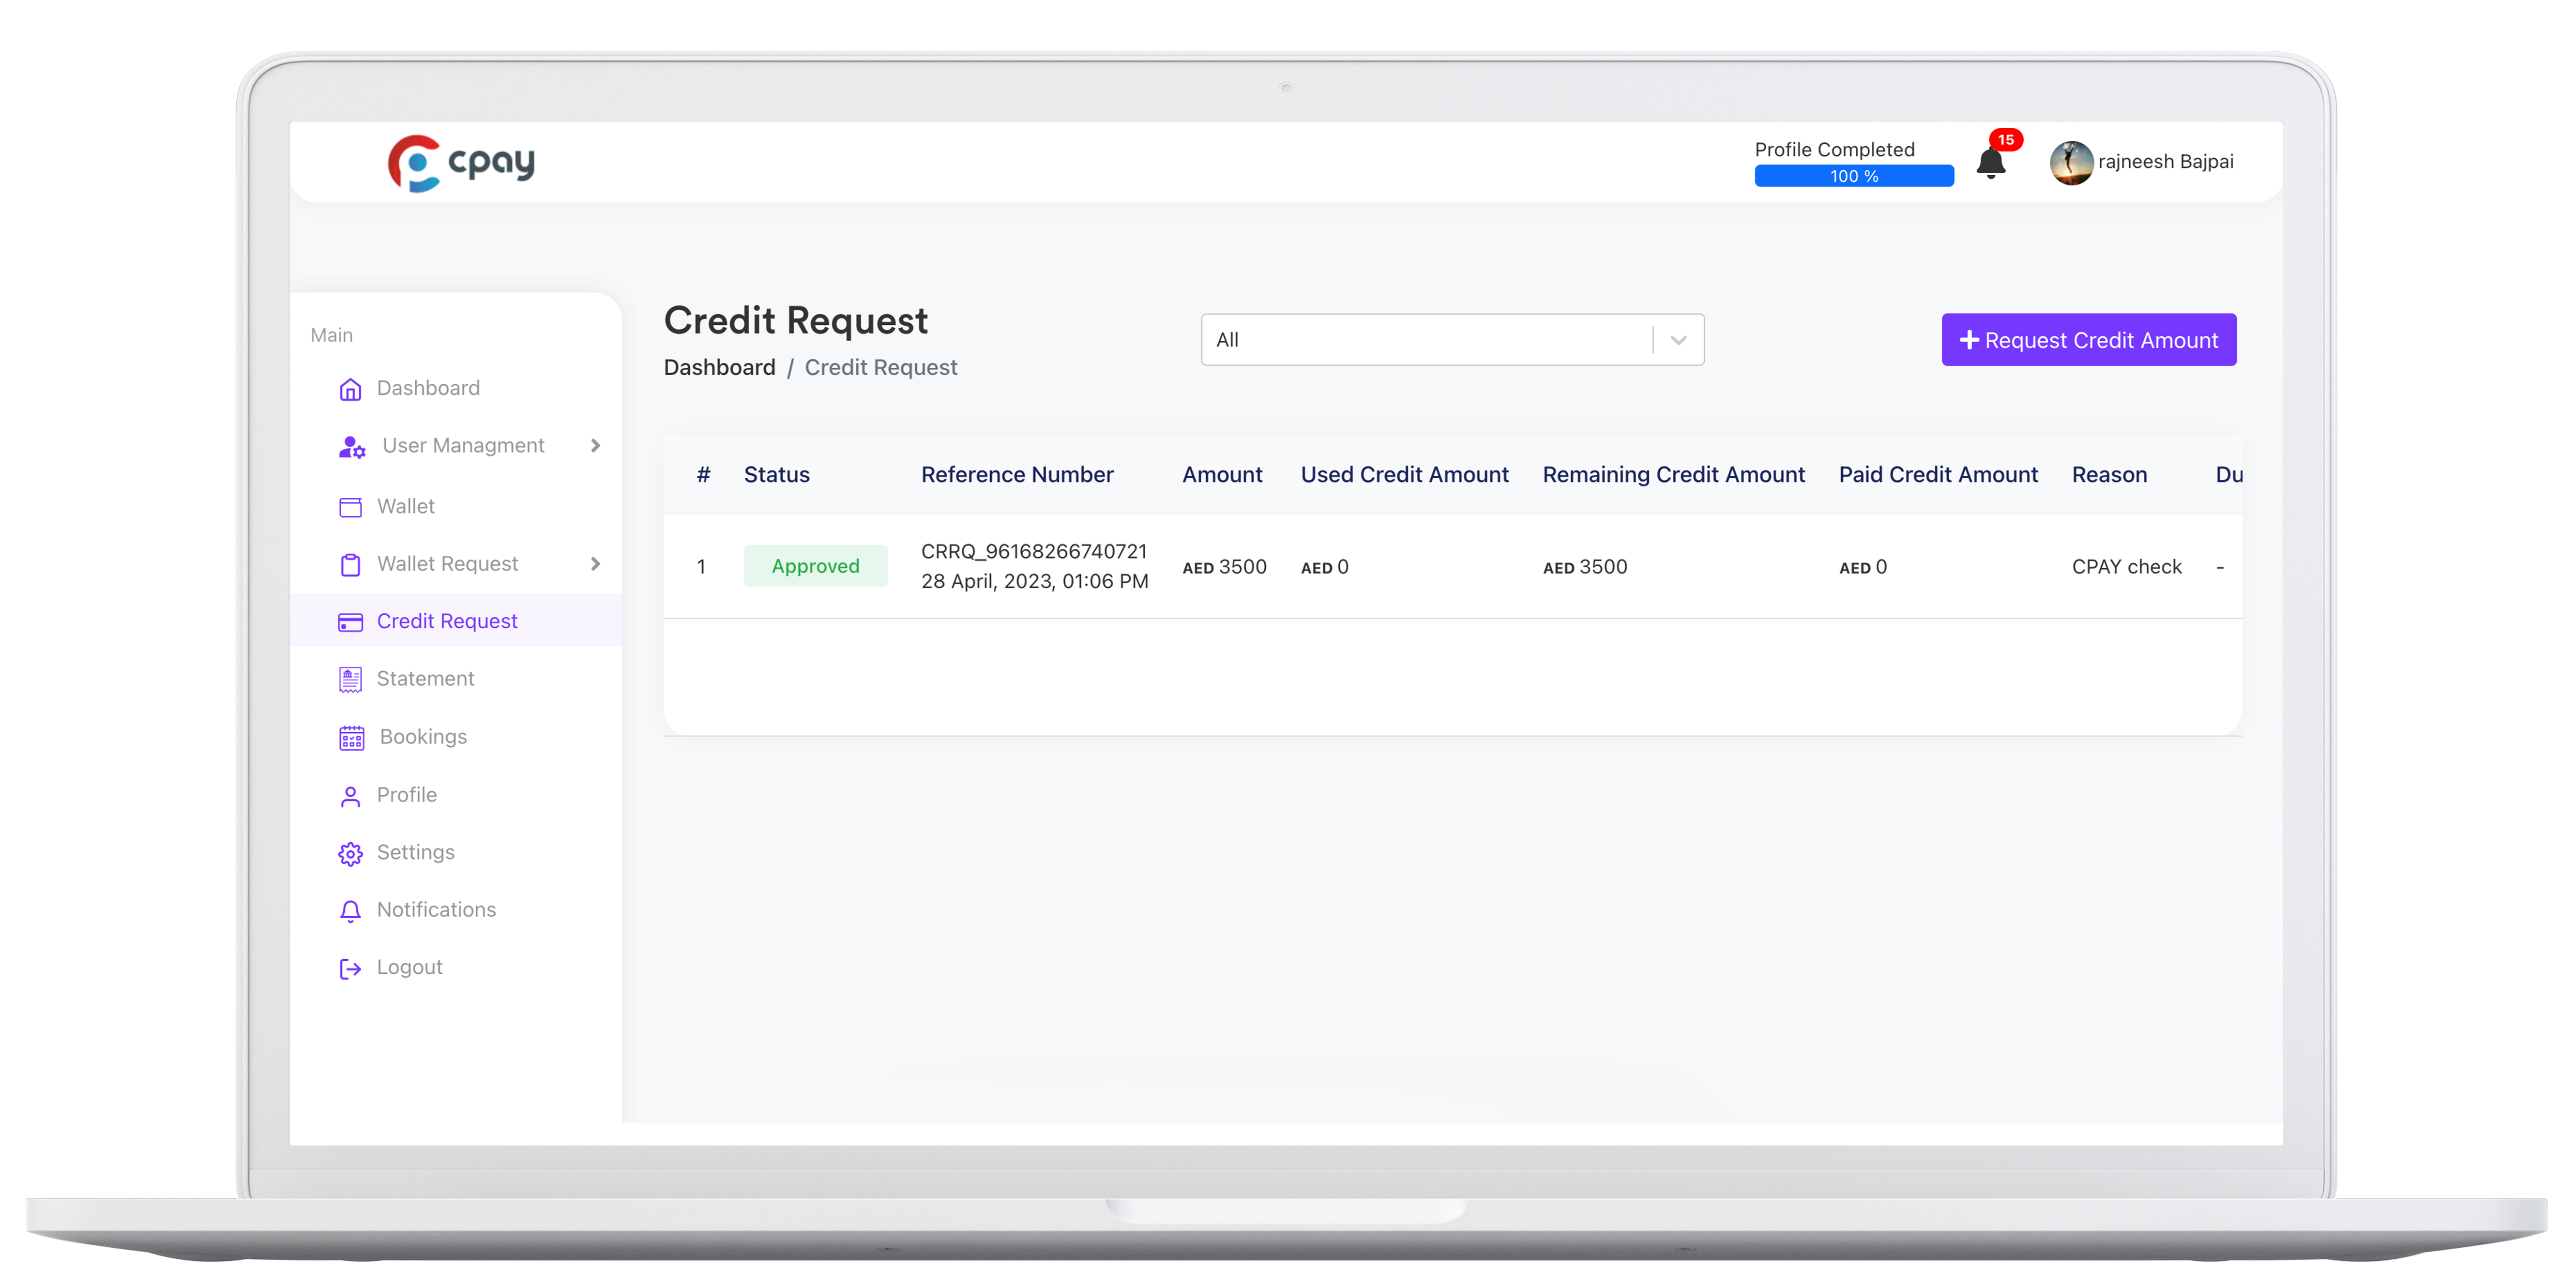
Task: Click the Status column header
Action: coord(777,475)
